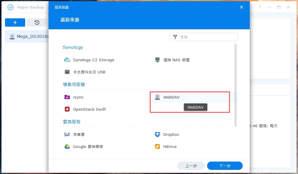Click the filter funnel icon in search box
The width and height of the screenshot is (298, 174).
175,37
